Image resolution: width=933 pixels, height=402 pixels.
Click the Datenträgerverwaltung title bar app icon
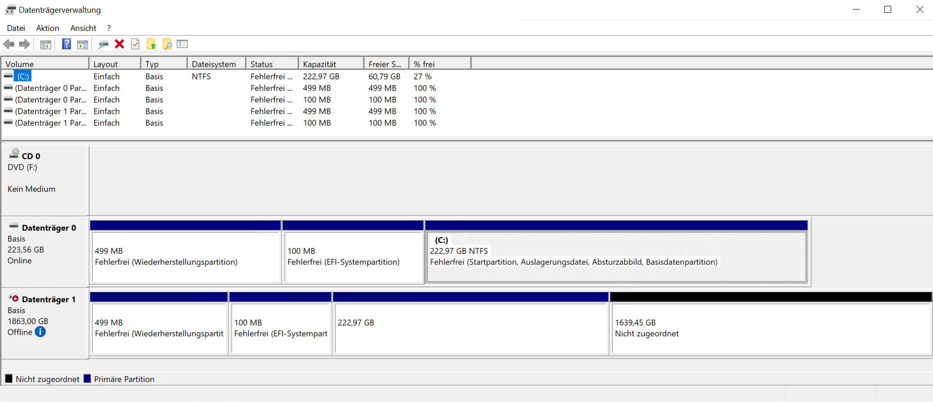pos(10,10)
